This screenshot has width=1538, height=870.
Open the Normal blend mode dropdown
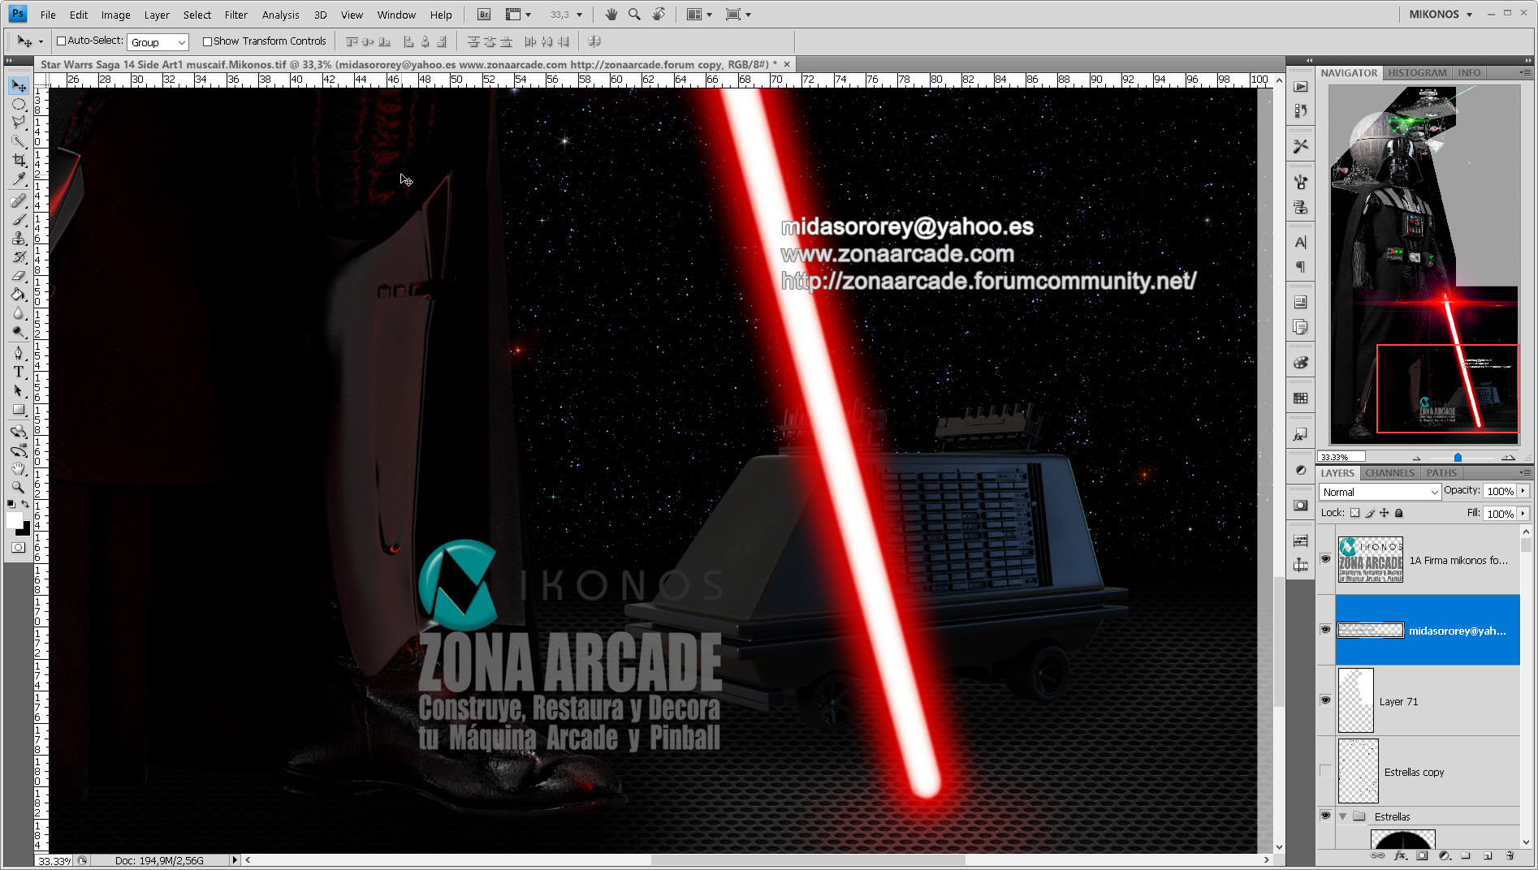(x=1380, y=492)
